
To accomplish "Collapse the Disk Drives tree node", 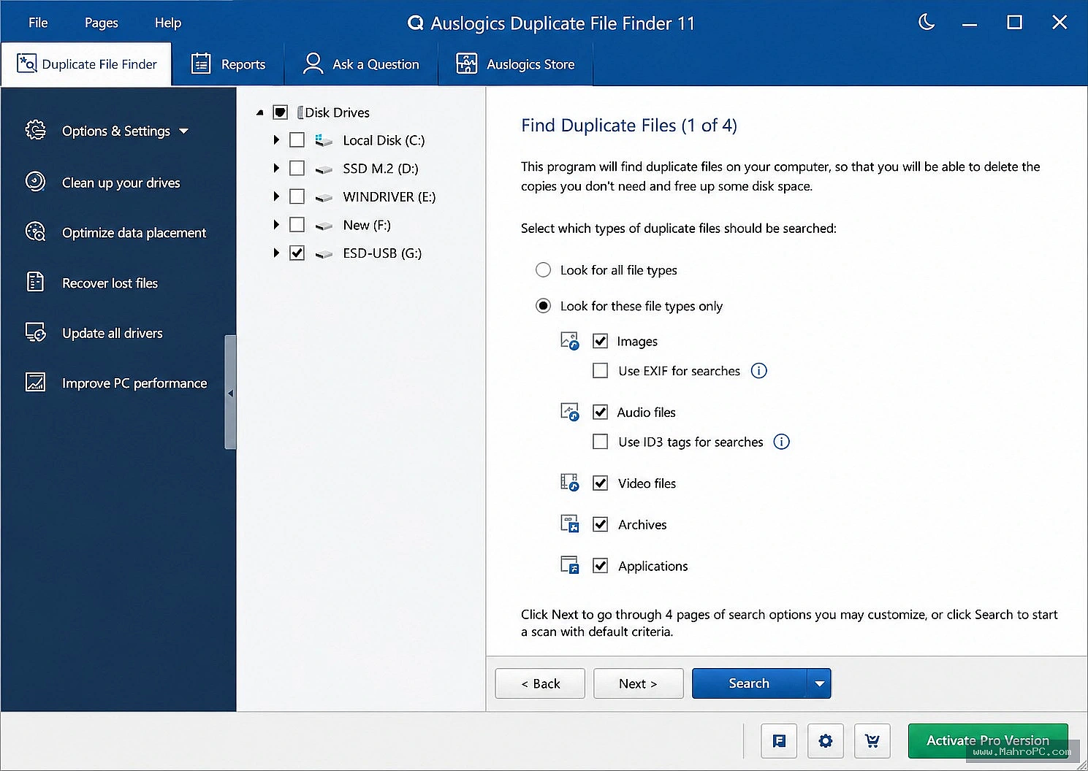I will click(x=260, y=112).
